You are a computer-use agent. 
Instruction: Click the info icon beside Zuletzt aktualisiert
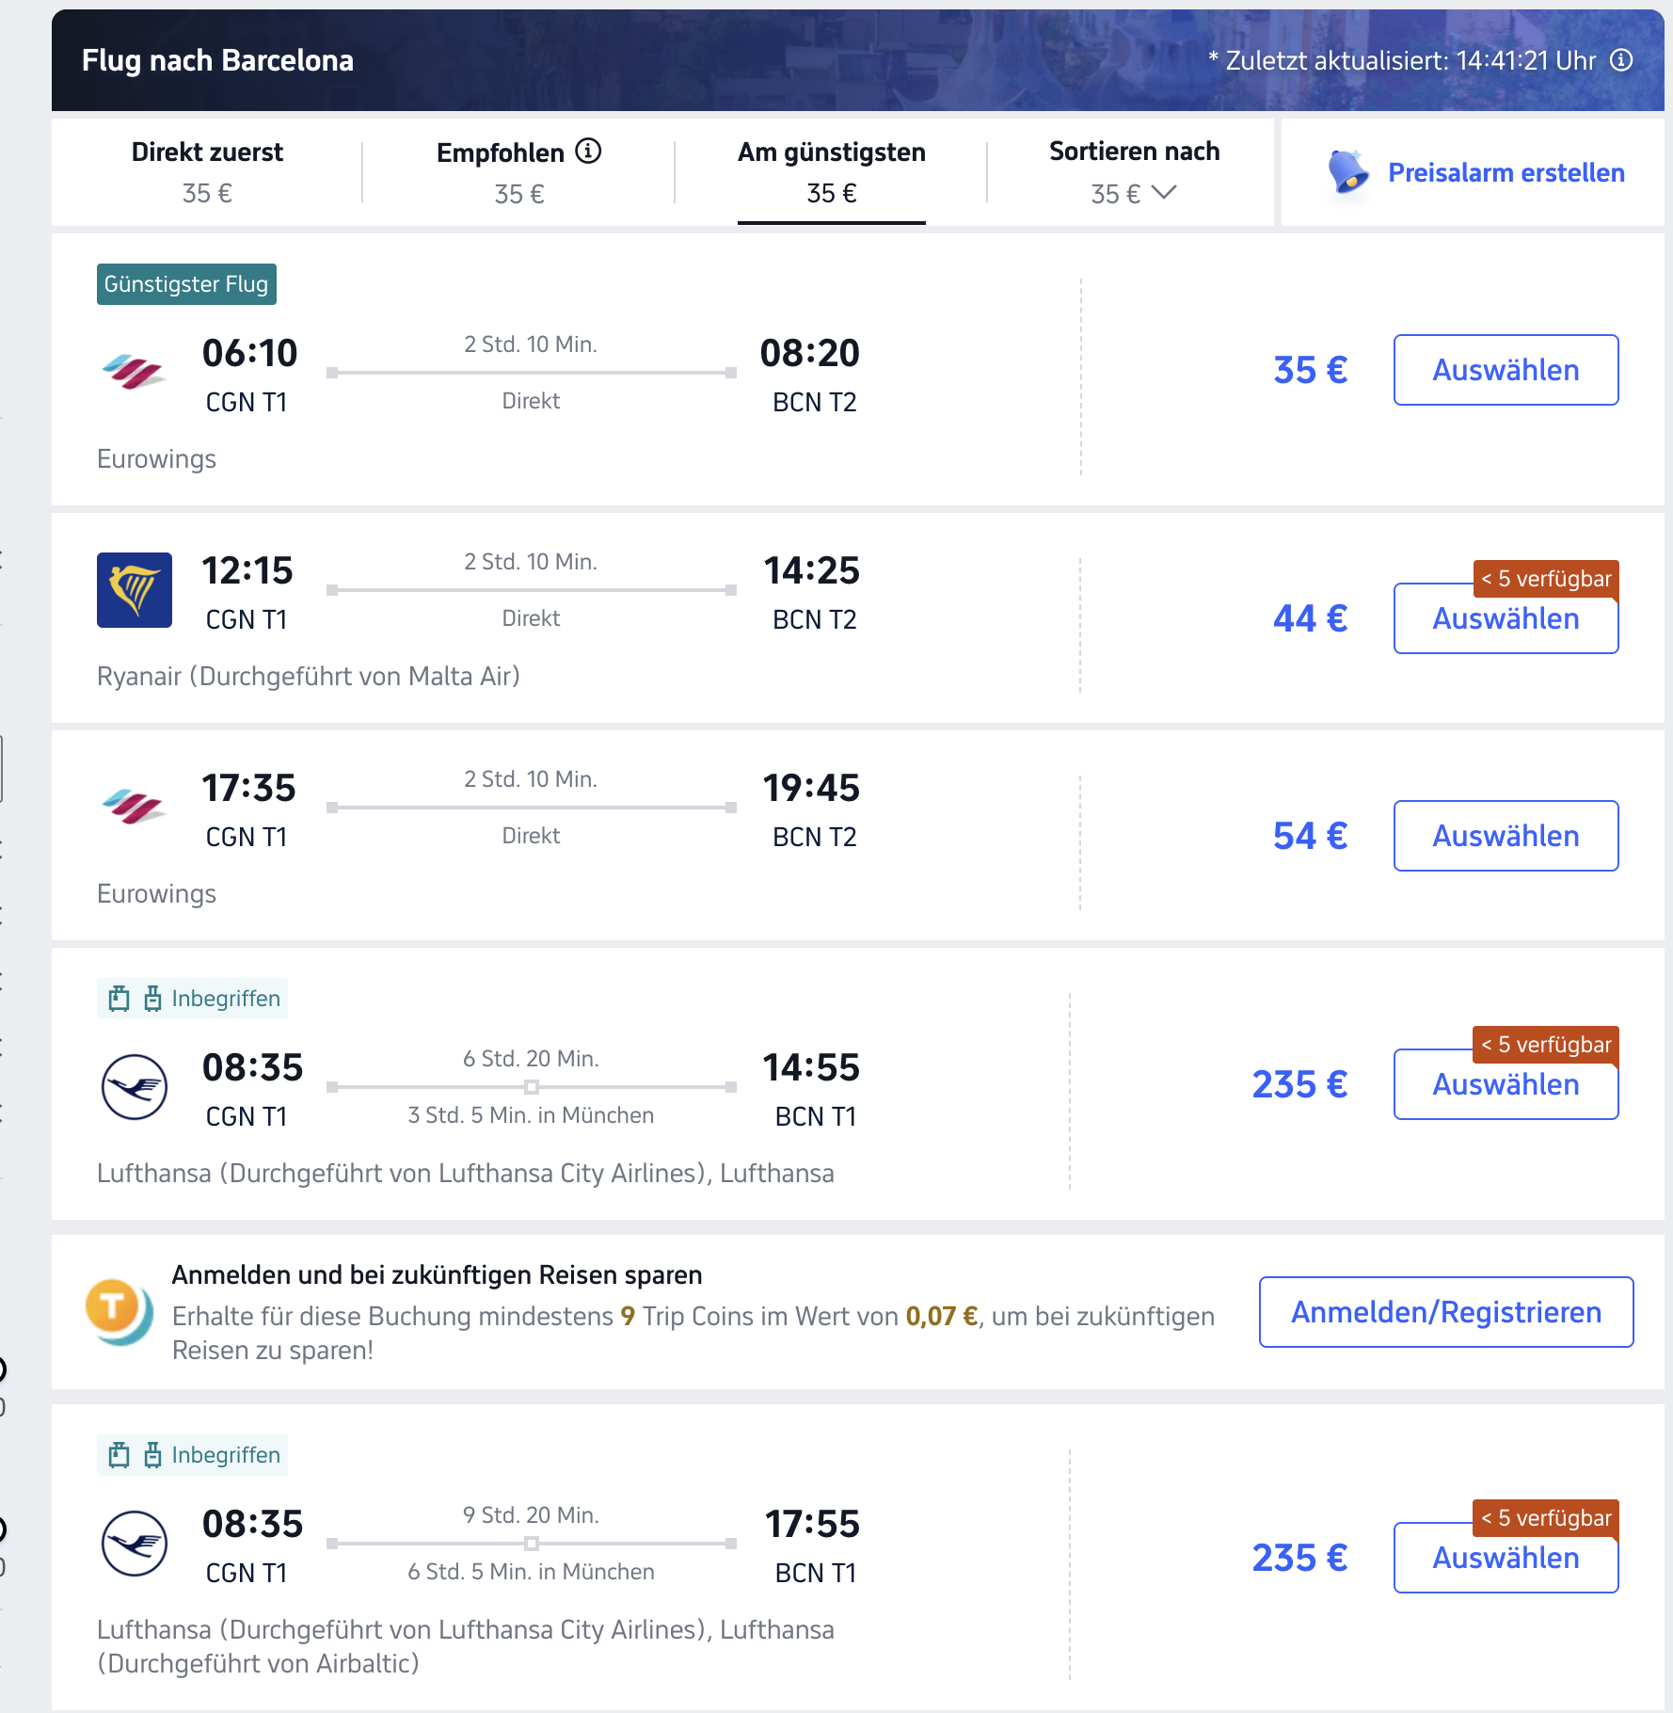(1621, 60)
